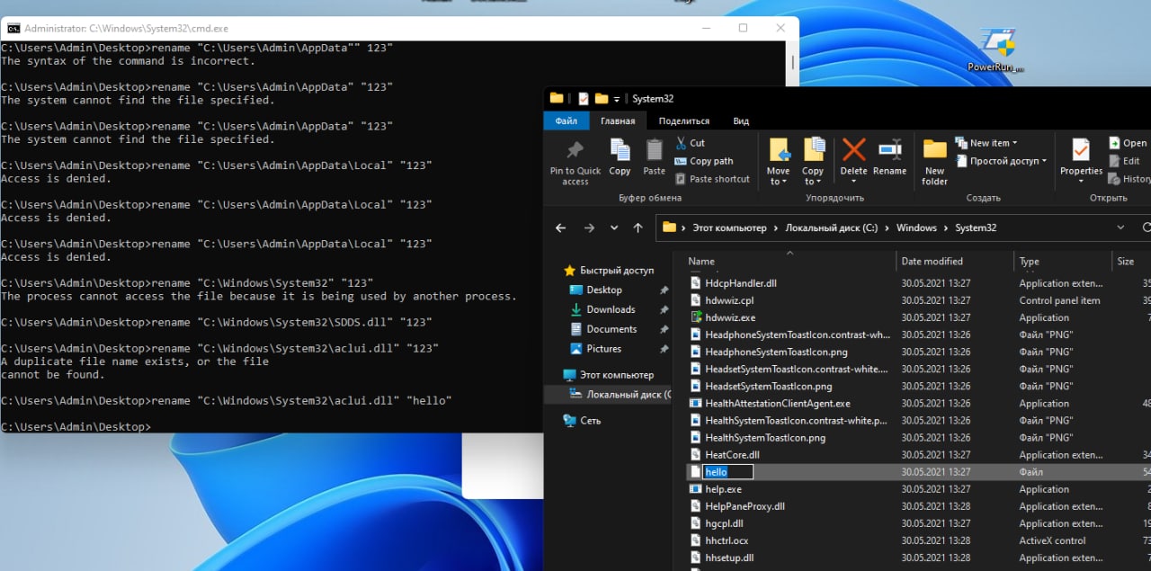Select the Главная ribbon tab
This screenshot has width=1151, height=571.
(618, 120)
